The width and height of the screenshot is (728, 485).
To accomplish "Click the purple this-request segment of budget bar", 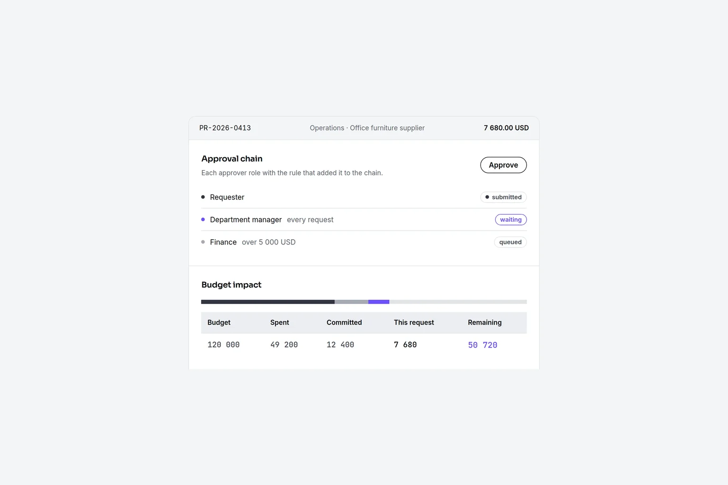I will 379,302.
